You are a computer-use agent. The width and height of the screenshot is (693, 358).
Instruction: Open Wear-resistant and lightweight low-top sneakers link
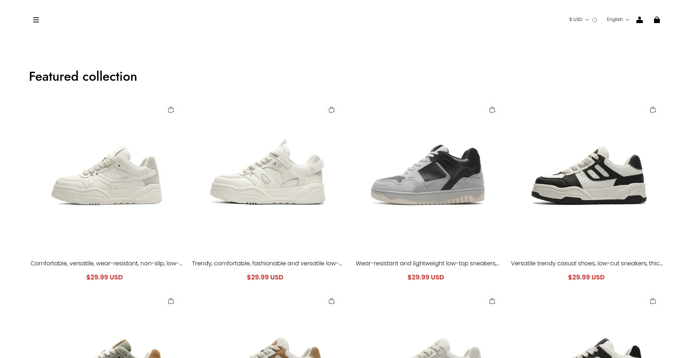[x=428, y=263]
